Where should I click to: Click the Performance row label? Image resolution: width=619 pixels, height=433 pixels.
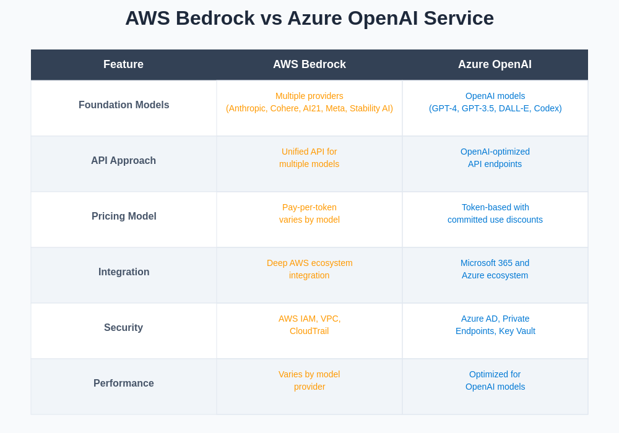(124, 384)
